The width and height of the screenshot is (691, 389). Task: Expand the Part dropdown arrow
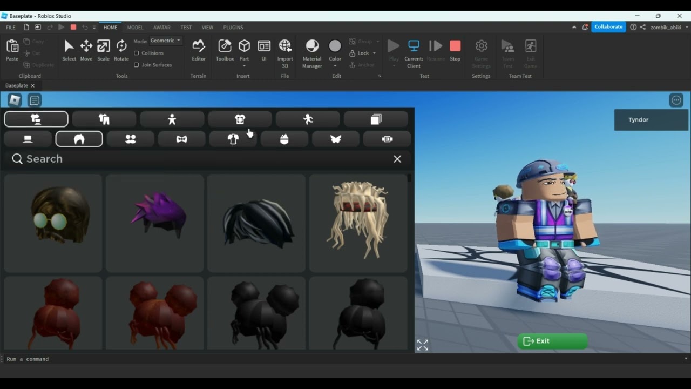pos(244,66)
